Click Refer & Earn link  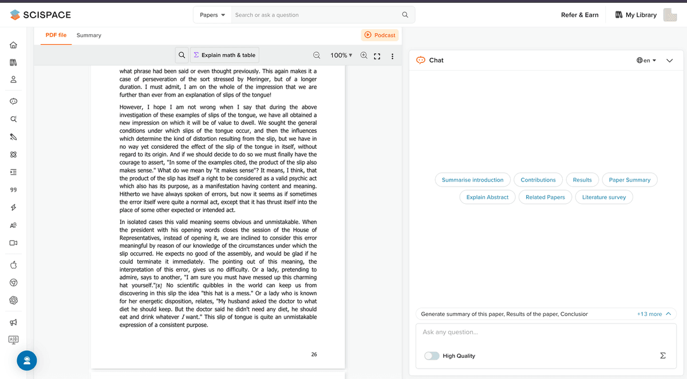click(x=579, y=15)
